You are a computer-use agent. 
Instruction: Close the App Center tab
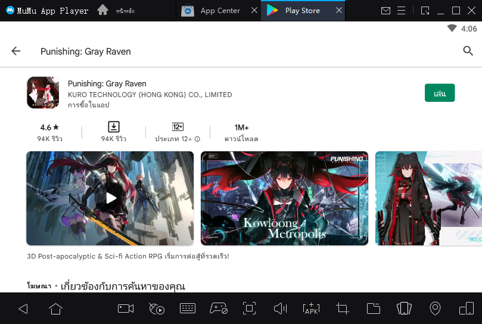tap(254, 11)
